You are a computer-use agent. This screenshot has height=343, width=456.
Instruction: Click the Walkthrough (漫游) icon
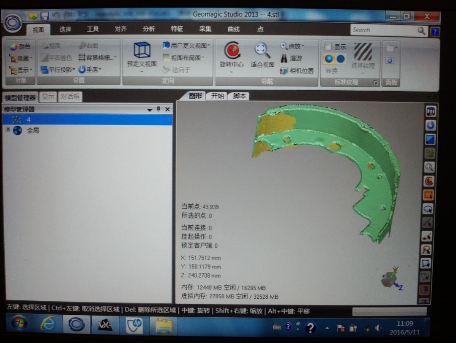284,58
